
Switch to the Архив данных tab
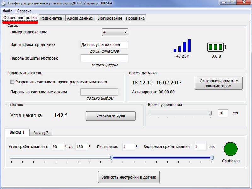click(80, 18)
